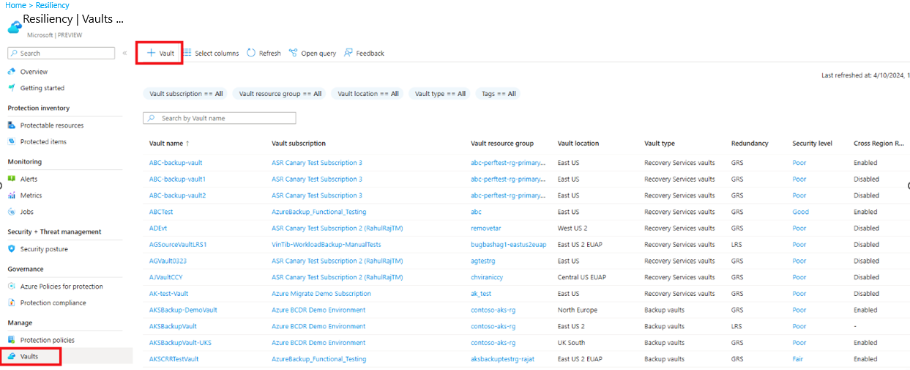Click the plus icon to add Vault

(151, 53)
